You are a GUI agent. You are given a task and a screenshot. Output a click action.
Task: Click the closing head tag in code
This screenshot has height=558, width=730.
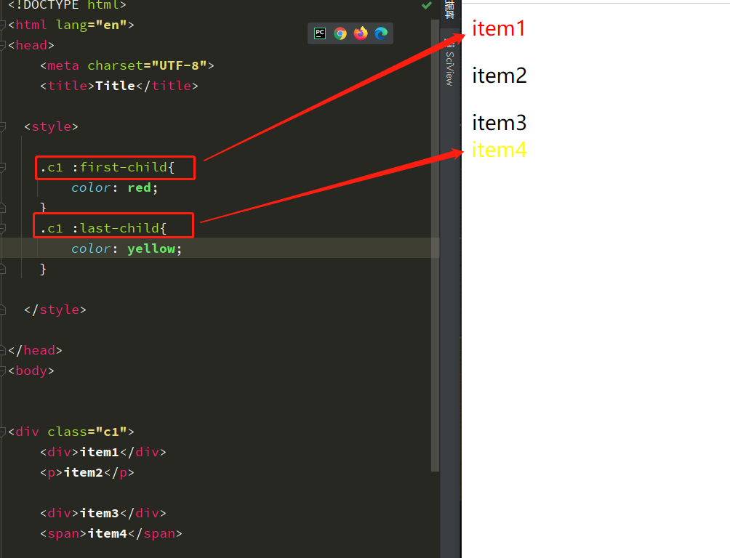pos(35,350)
